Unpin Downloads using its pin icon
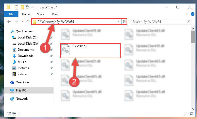 coord(51,56)
